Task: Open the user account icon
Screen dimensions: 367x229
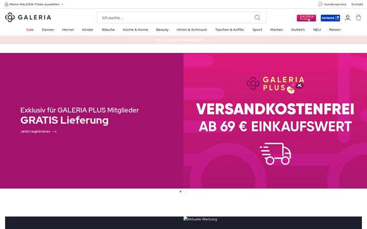Action: [x=348, y=18]
